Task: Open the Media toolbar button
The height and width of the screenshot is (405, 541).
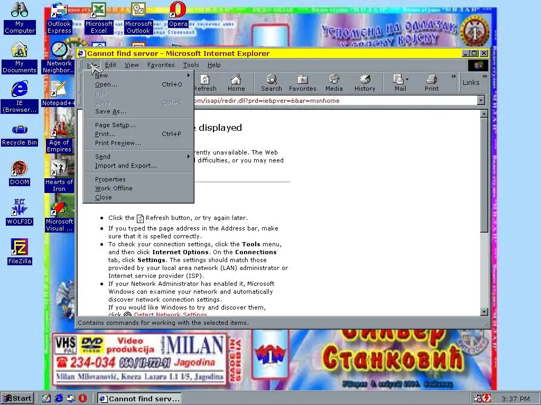Action: click(x=334, y=83)
